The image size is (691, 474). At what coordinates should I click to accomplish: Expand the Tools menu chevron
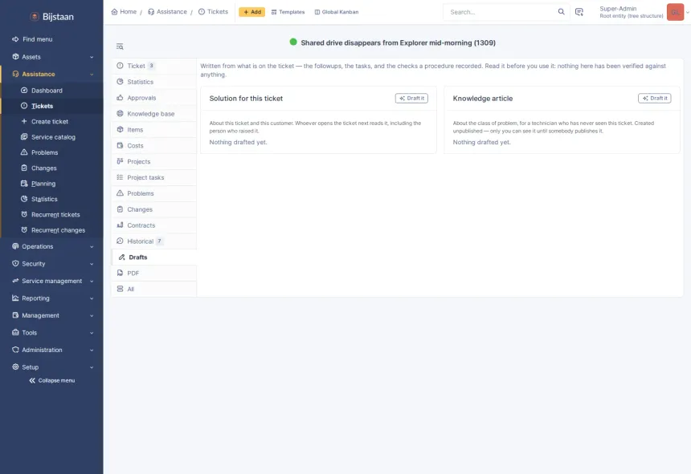point(92,333)
